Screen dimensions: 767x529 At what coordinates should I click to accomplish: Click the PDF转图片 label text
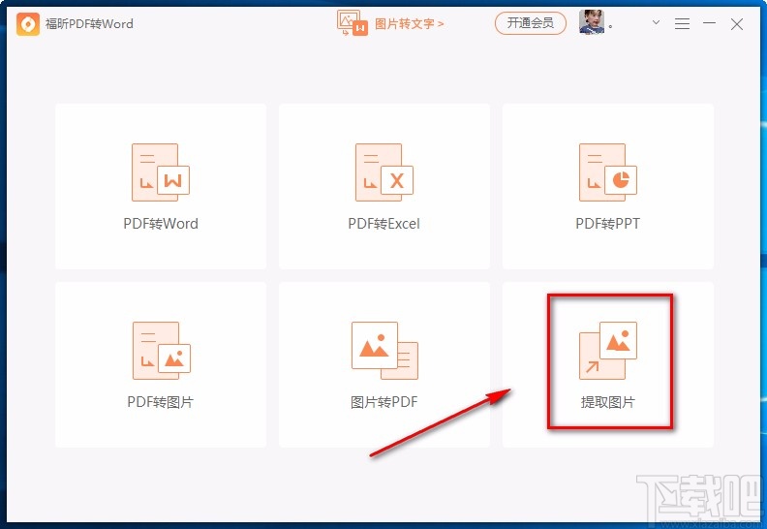tap(161, 402)
